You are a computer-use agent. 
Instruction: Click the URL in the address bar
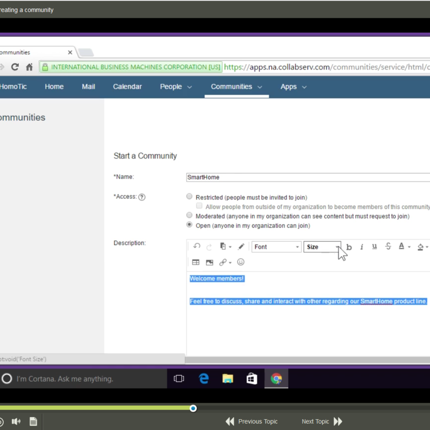[x=326, y=67]
